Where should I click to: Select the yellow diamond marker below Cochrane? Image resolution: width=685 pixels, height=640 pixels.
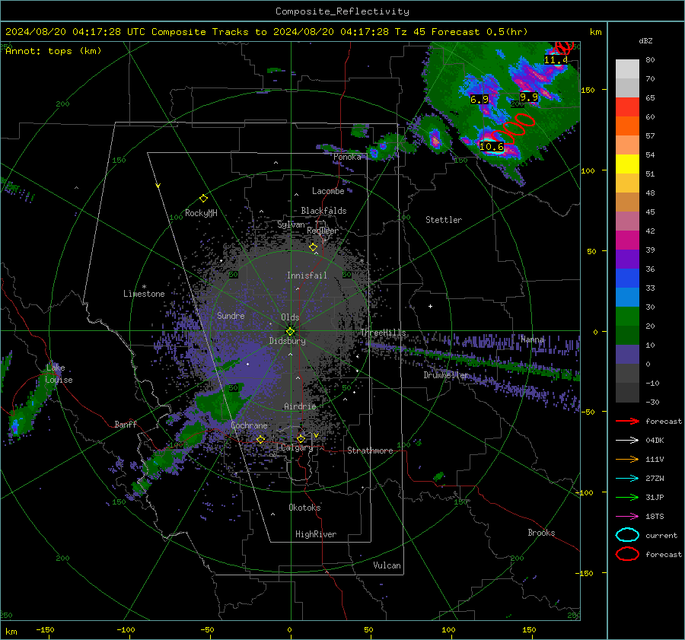point(260,440)
